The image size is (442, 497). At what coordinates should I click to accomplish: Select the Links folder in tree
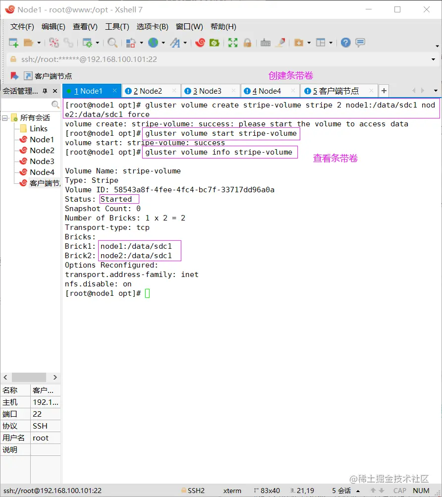[38, 129]
